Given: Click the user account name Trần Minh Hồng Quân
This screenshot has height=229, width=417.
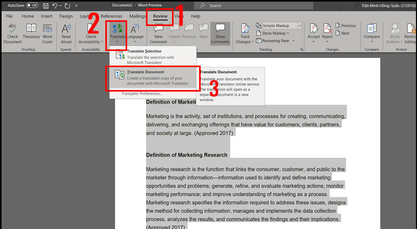Looking at the screenshot, I should 389,5.
